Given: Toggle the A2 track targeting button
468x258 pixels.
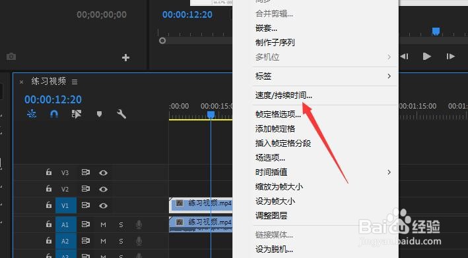Looking at the screenshot, I should tap(66, 241).
